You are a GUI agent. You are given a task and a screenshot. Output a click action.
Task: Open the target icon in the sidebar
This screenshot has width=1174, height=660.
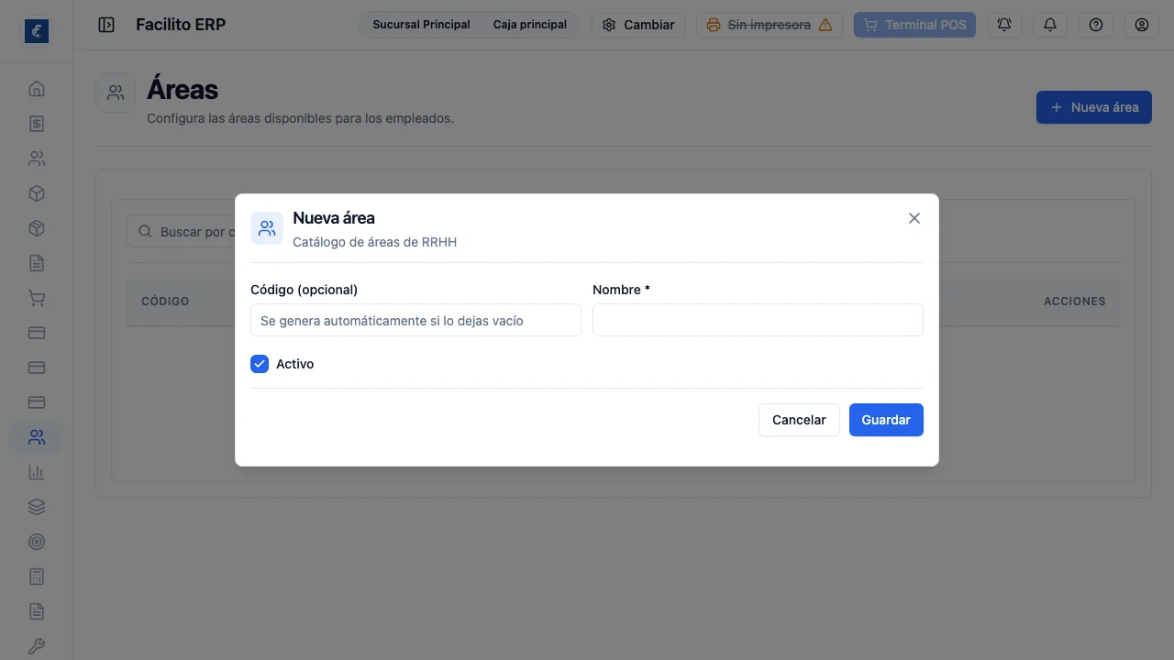[x=37, y=542]
